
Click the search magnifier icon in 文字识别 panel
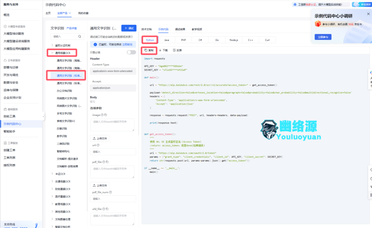(x=80, y=37)
